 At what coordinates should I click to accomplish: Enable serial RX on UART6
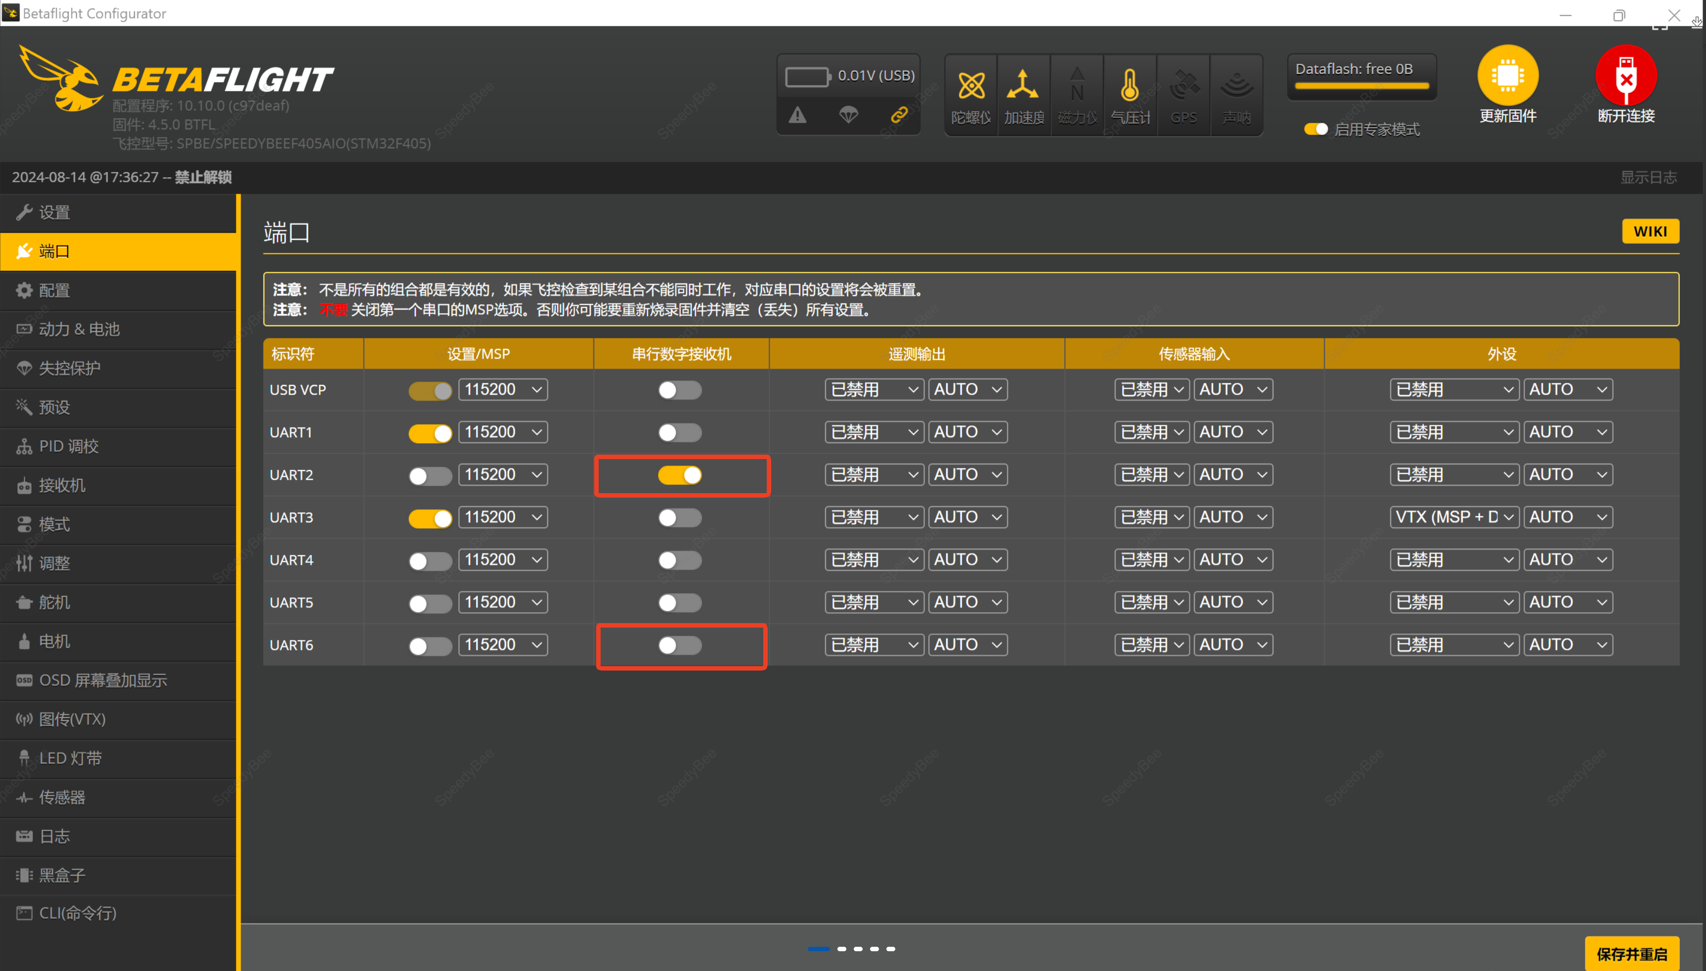pyautogui.click(x=680, y=645)
